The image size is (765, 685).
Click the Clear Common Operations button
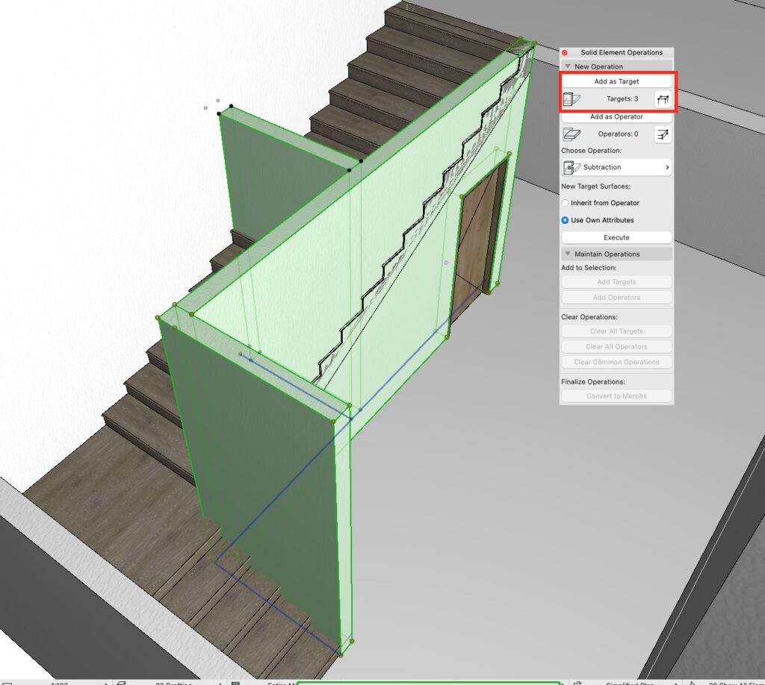(x=616, y=363)
